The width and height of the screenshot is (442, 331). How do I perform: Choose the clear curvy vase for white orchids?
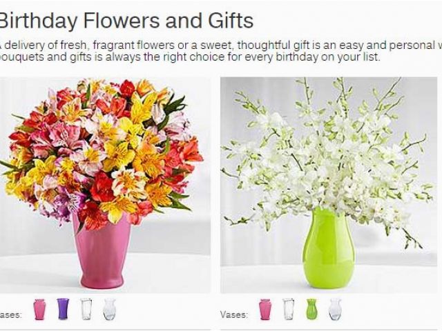point(335,309)
